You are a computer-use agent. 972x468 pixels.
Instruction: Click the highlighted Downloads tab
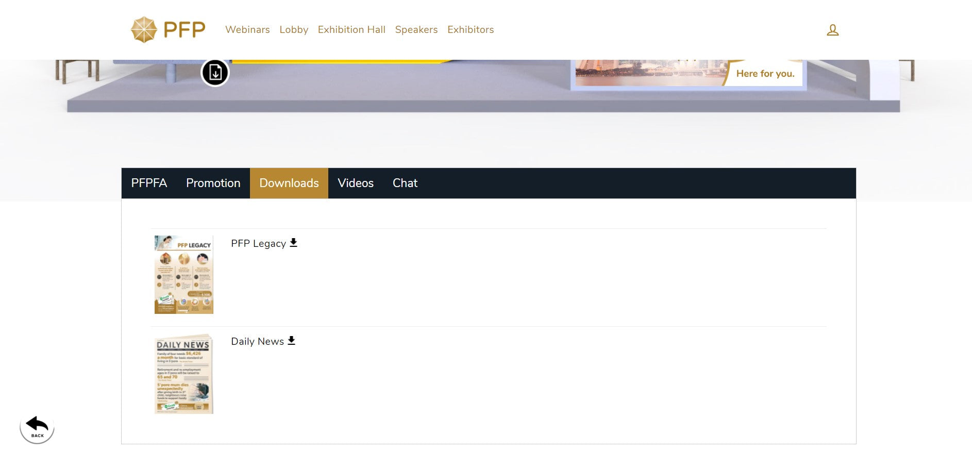tap(289, 183)
